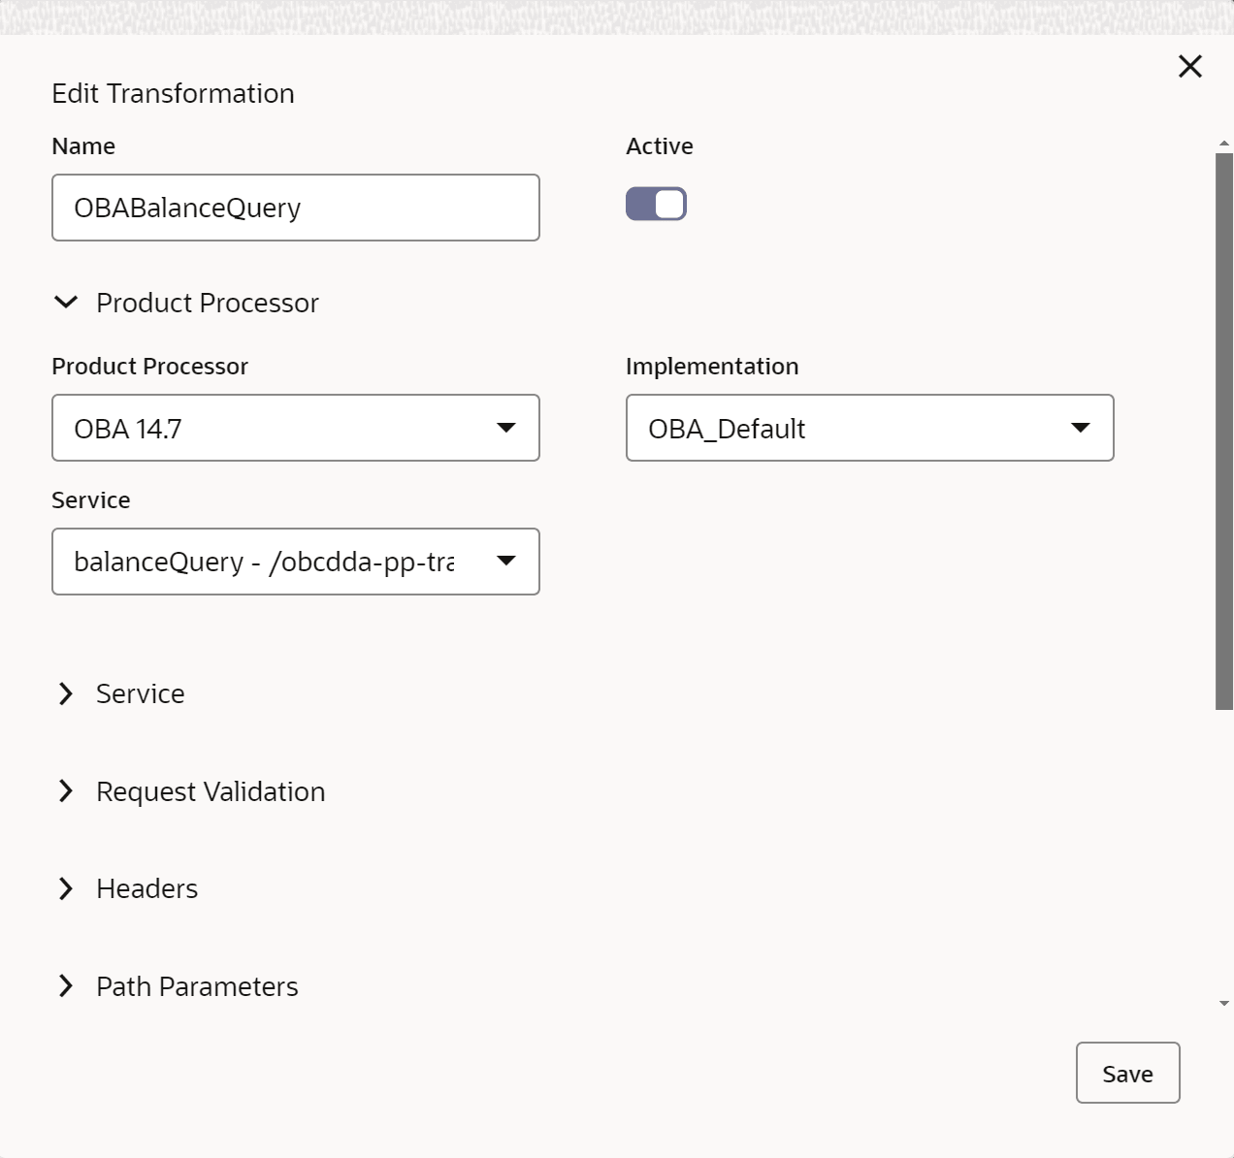Open the balanceQuery Service dropdown arrow

(x=505, y=561)
